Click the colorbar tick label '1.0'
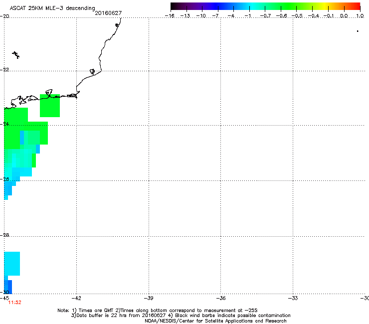 360,16
